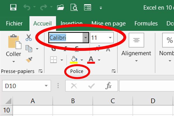Toggle underline S formatting
The width and height of the screenshot is (174, 116).
[x=77, y=49]
